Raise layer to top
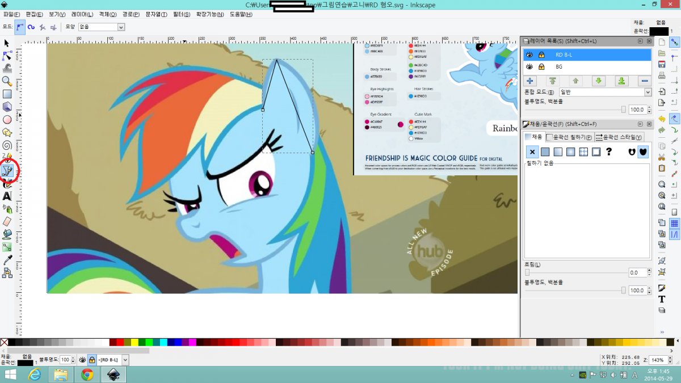 point(552,81)
